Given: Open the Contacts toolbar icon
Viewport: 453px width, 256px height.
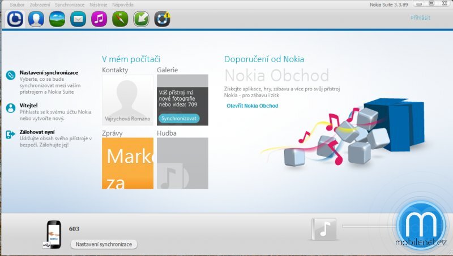Looking at the screenshot, I should click(36, 19).
